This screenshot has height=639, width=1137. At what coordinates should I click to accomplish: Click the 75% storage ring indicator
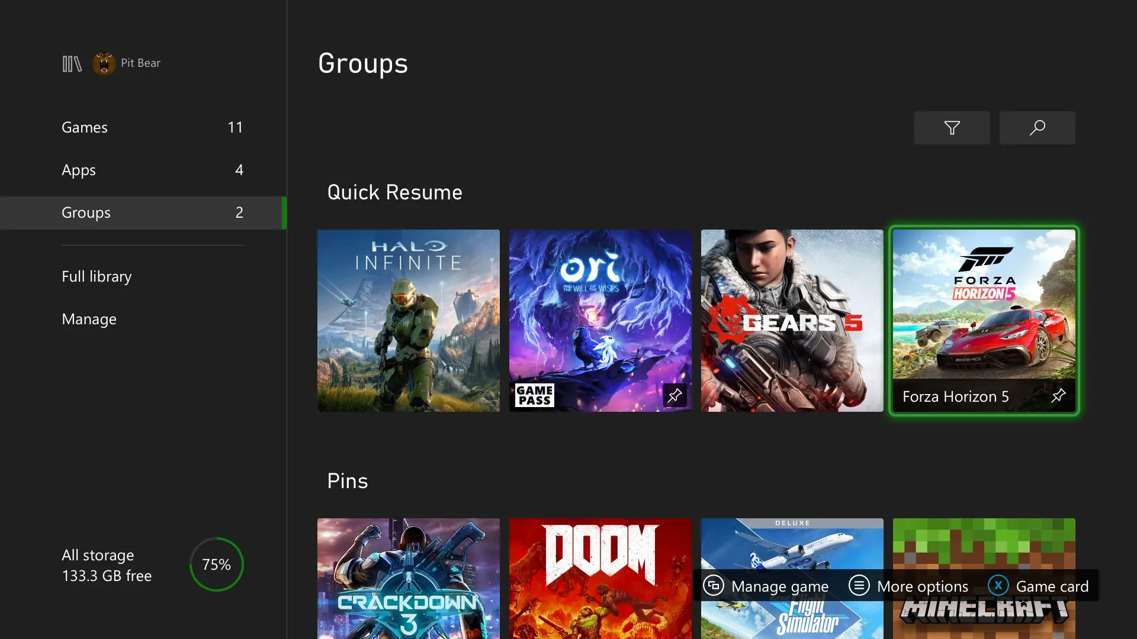coord(216,564)
